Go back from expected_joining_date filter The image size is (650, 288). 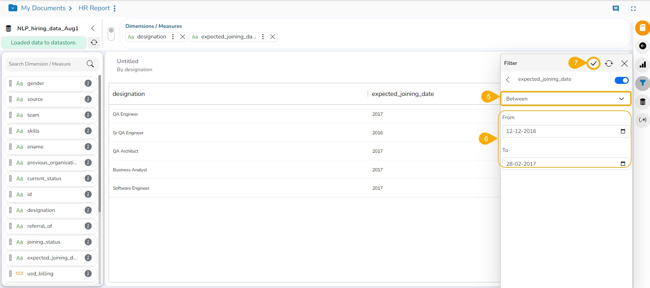pos(508,80)
